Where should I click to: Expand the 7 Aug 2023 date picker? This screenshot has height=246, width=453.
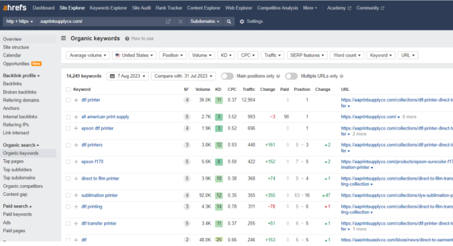[x=127, y=76]
